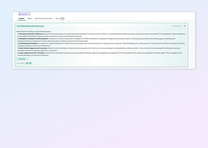Click the arrow icon after Go to Patent results

pos(184,26)
